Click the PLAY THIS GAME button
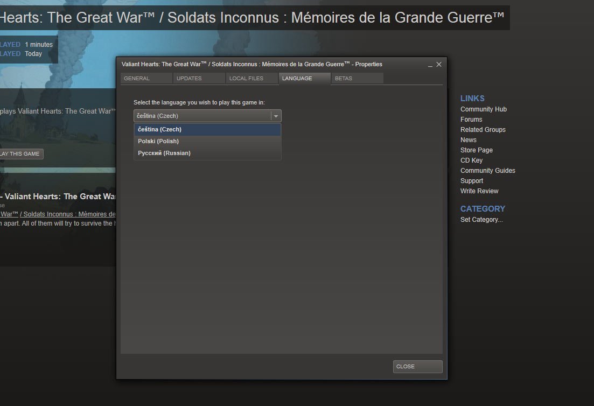 [21, 154]
